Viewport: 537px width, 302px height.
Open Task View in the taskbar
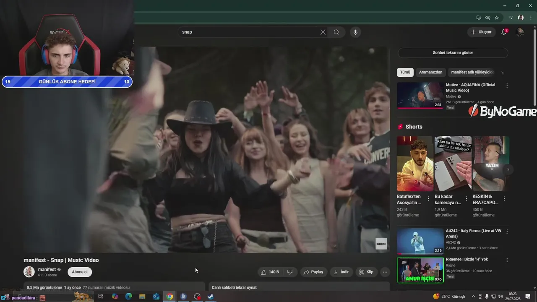tap(101, 297)
